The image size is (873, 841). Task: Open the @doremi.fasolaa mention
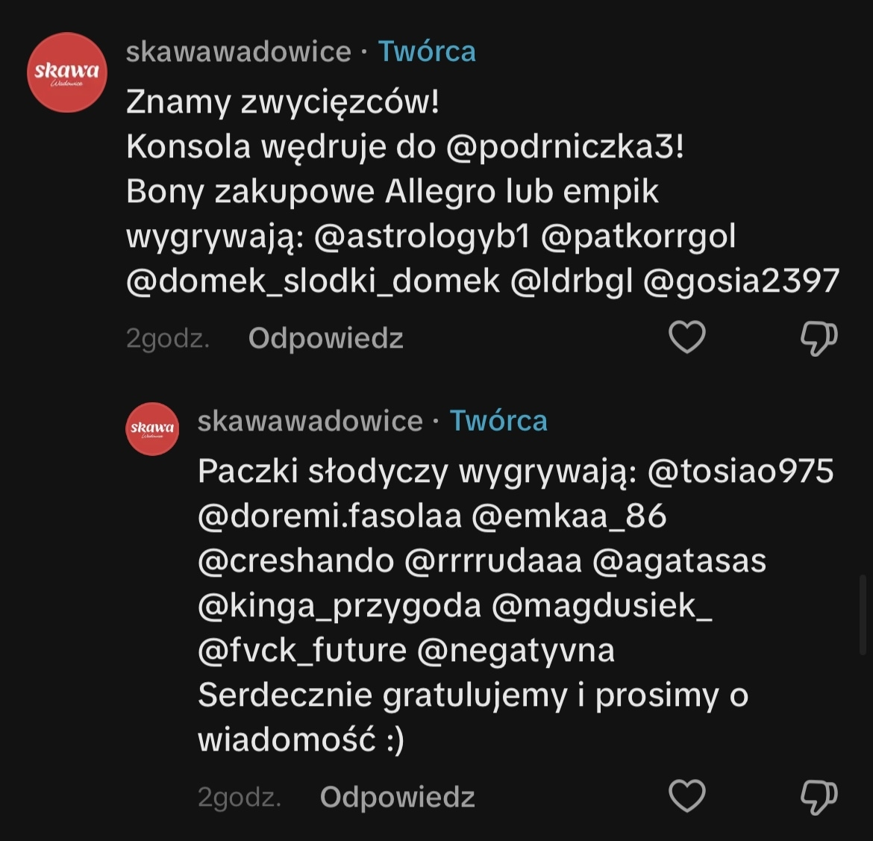(330, 516)
